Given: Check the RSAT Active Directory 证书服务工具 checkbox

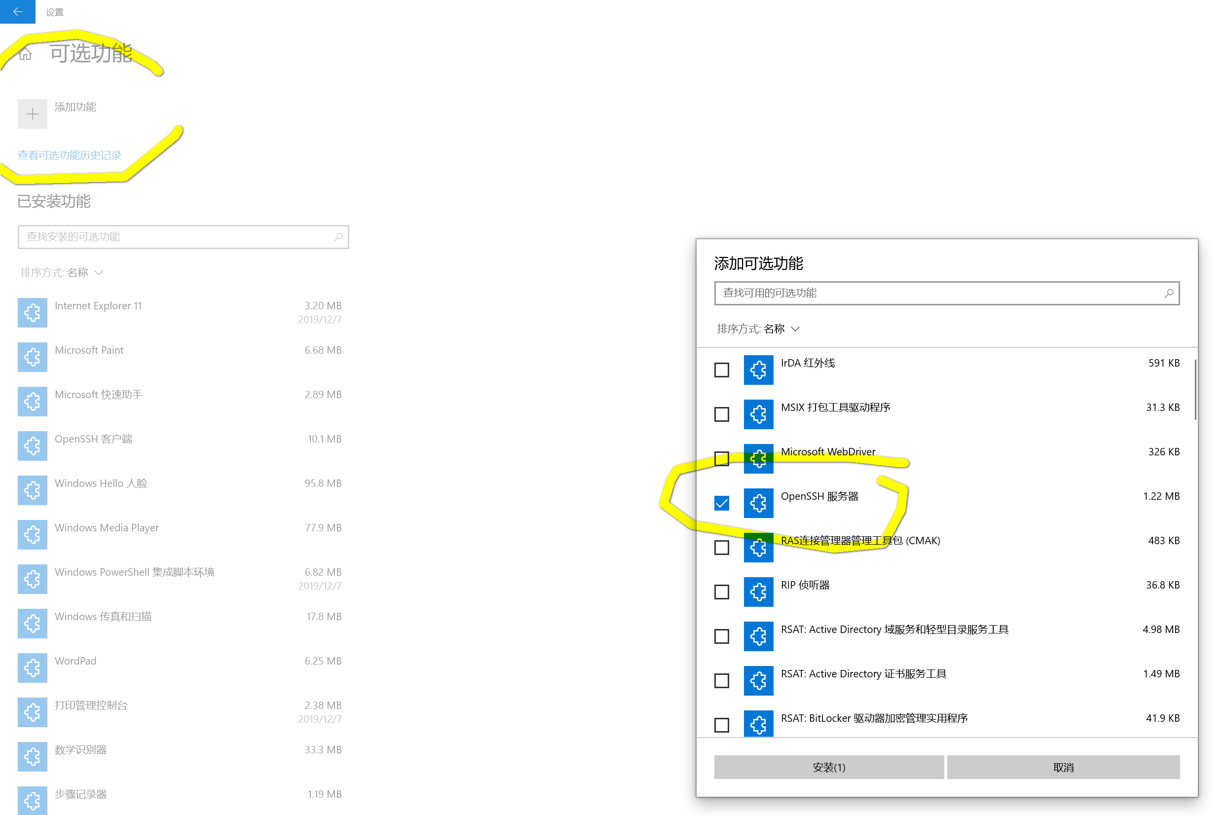Looking at the screenshot, I should point(721,681).
